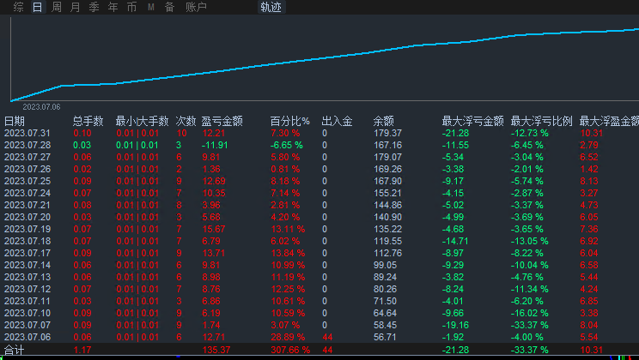Screen dimensions: 639x360
Task: Click the 余额 column header
Action: (383, 121)
